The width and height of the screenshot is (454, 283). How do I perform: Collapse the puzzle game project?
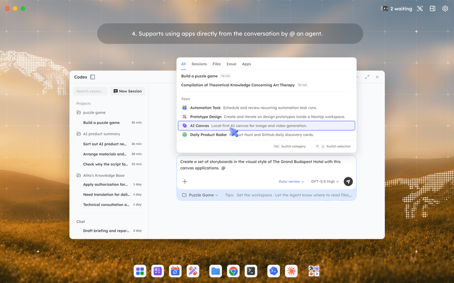click(94, 113)
